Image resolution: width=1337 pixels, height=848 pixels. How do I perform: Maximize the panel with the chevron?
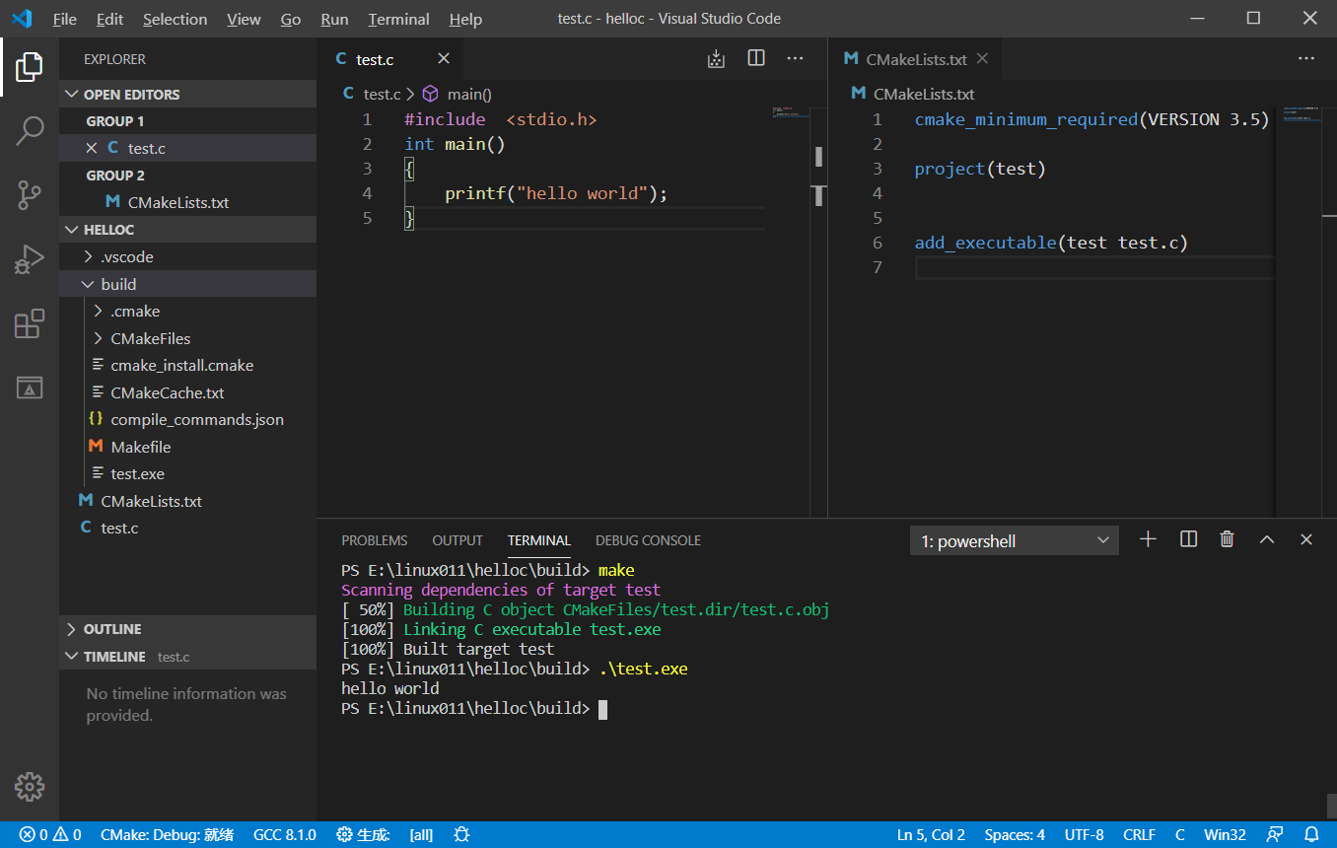[1266, 538]
